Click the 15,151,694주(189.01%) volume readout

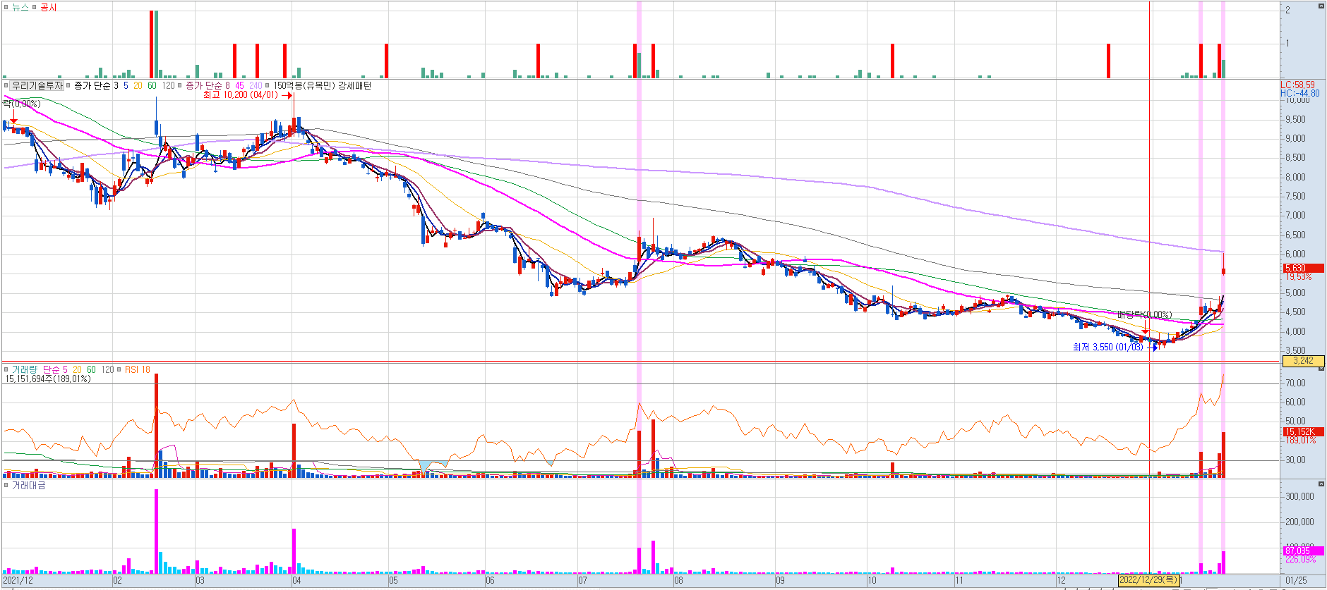click(48, 379)
